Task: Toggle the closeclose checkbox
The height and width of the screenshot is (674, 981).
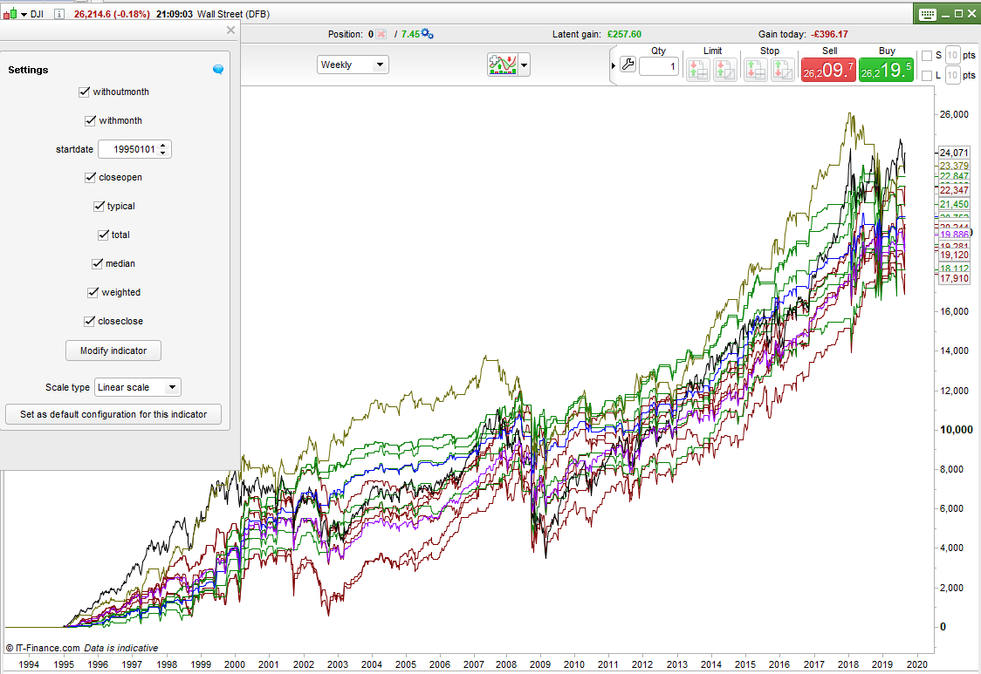Action: (90, 322)
